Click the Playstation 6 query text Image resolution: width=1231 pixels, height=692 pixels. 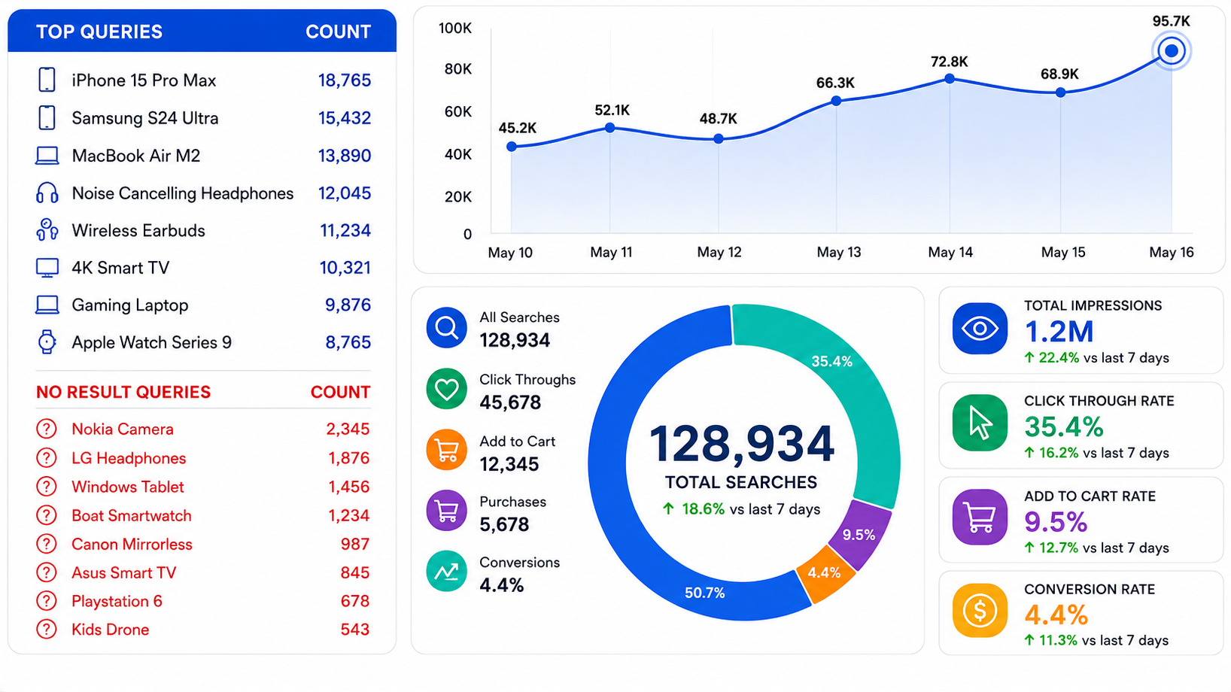click(x=117, y=601)
